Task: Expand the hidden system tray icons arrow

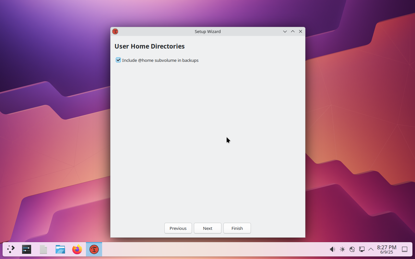Action: tap(371, 249)
